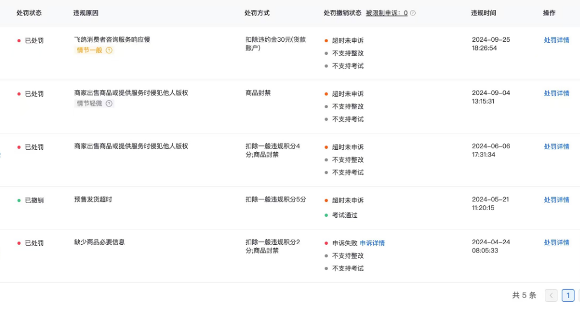Open 处罚详情 for the 2024-09-04 violation

[556, 93]
